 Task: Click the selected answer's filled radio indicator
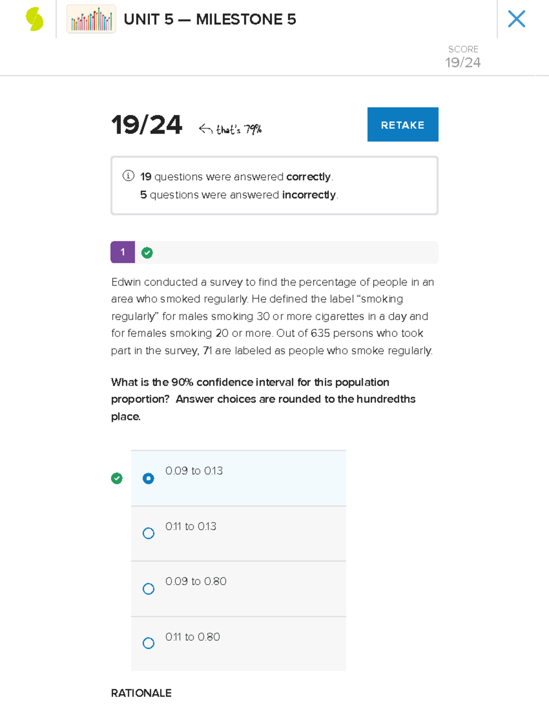click(x=148, y=478)
